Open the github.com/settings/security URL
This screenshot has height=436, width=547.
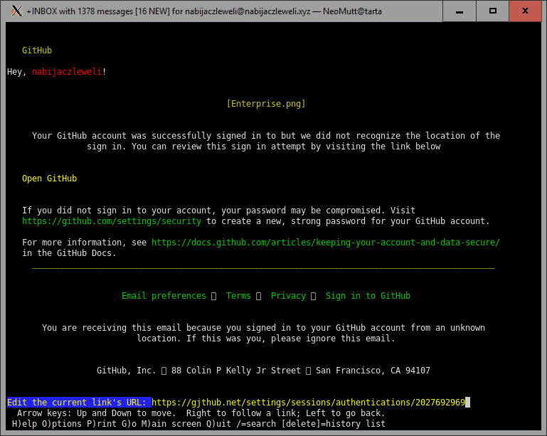(x=112, y=221)
